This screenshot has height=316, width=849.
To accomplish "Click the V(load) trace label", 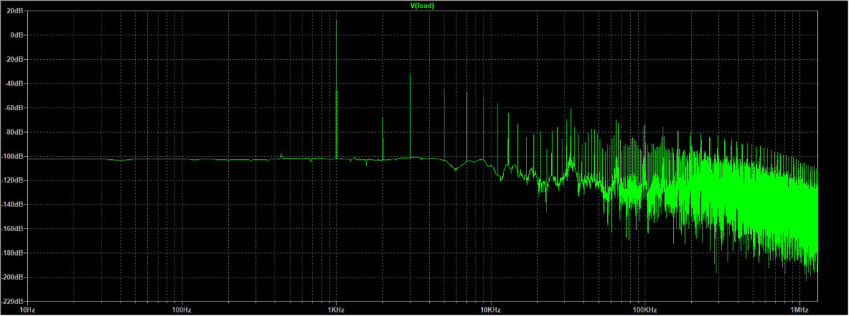I will pyautogui.click(x=423, y=5).
